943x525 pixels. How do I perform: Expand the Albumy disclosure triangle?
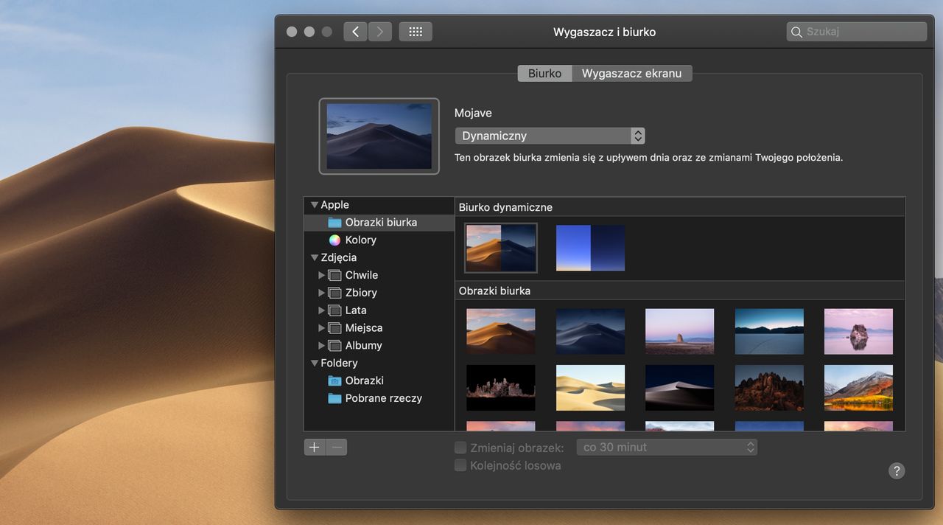click(321, 345)
